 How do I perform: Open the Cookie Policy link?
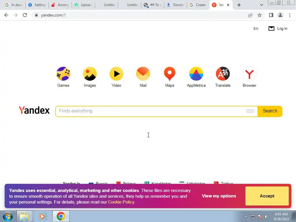coord(121,202)
